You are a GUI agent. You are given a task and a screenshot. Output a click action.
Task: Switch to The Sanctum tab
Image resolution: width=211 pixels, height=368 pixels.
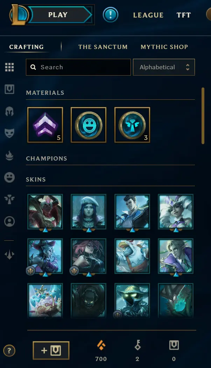(x=103, y=47)
